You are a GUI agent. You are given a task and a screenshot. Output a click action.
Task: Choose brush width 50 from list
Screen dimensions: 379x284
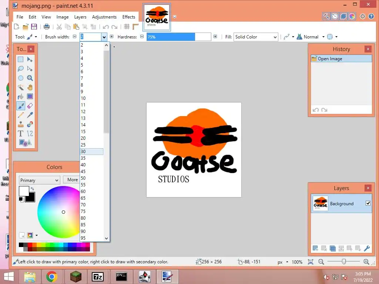92,178
